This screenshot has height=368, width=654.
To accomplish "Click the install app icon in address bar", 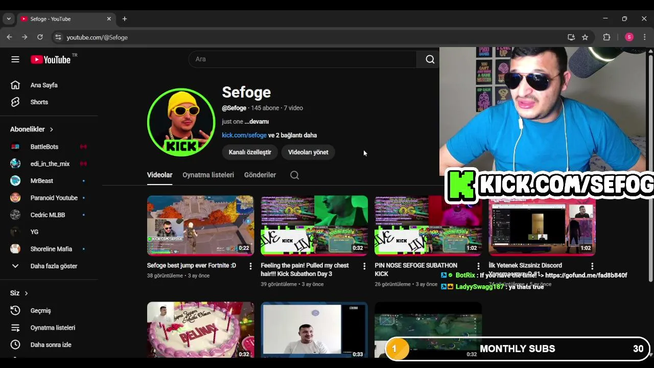I will 571,37.
